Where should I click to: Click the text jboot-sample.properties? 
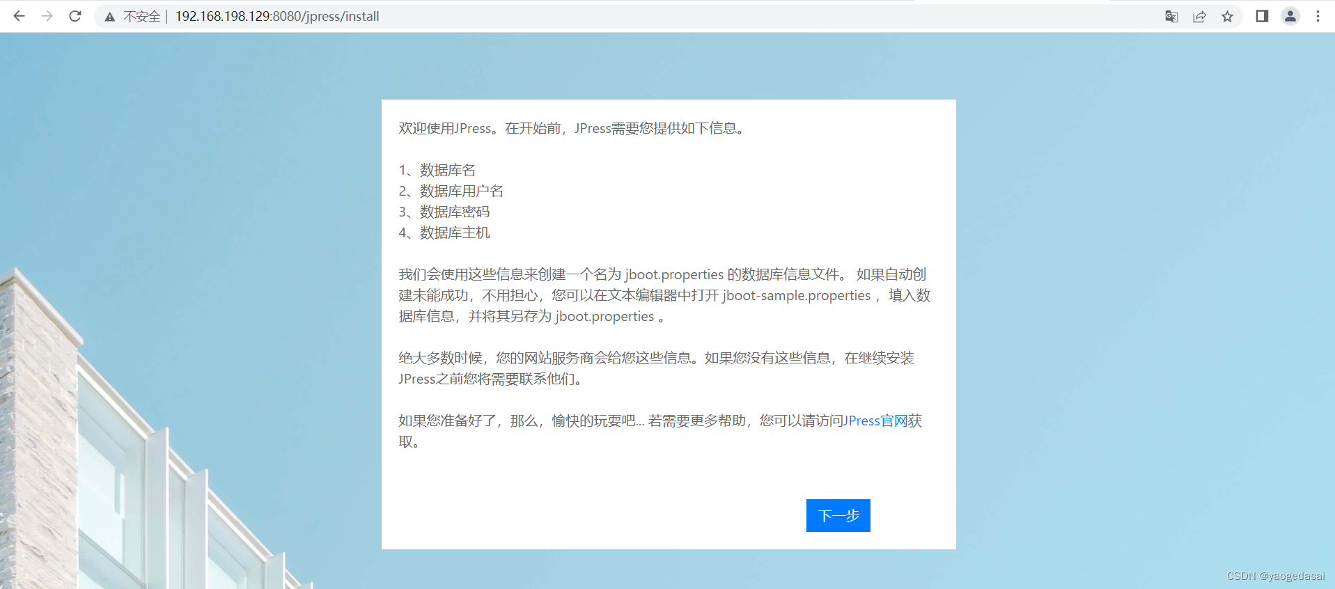797,295
